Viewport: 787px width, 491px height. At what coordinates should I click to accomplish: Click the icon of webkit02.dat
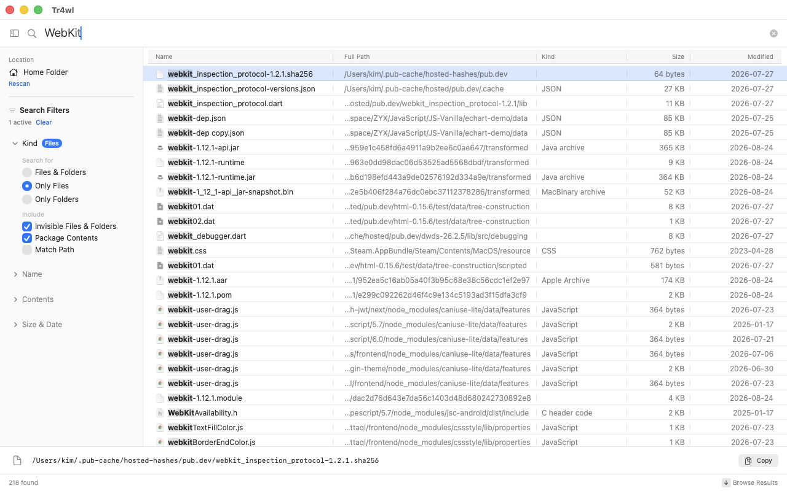[x=160, y=222]
